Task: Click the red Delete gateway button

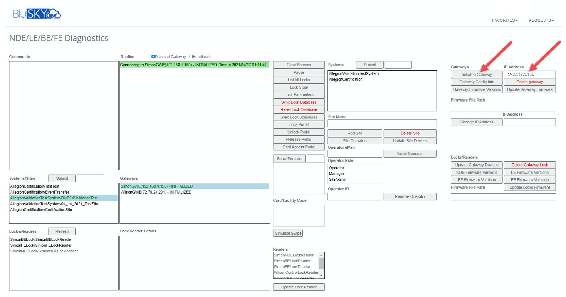Action: click(529, 82)
